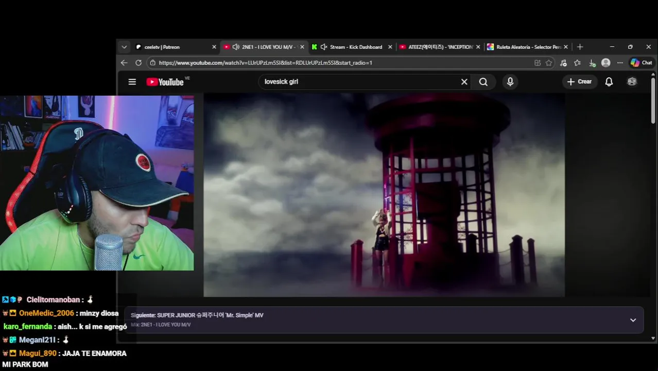
Task: Mute audio on the 2NE1 tab
Action: 236,47
